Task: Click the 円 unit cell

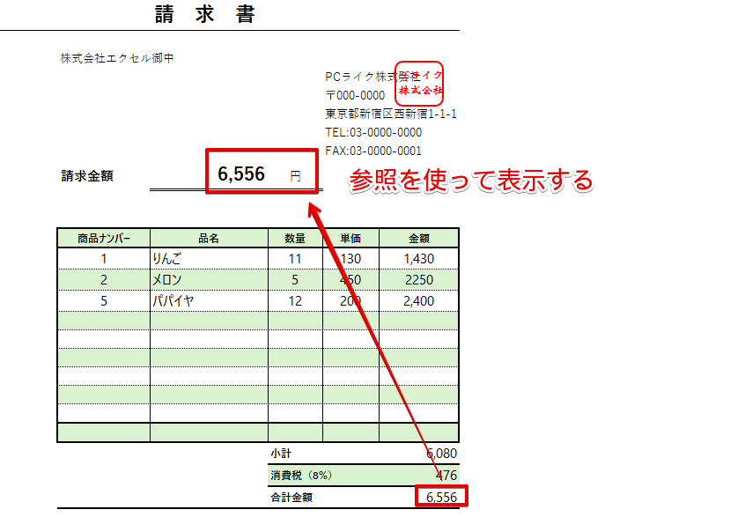Action: [296, 176]
